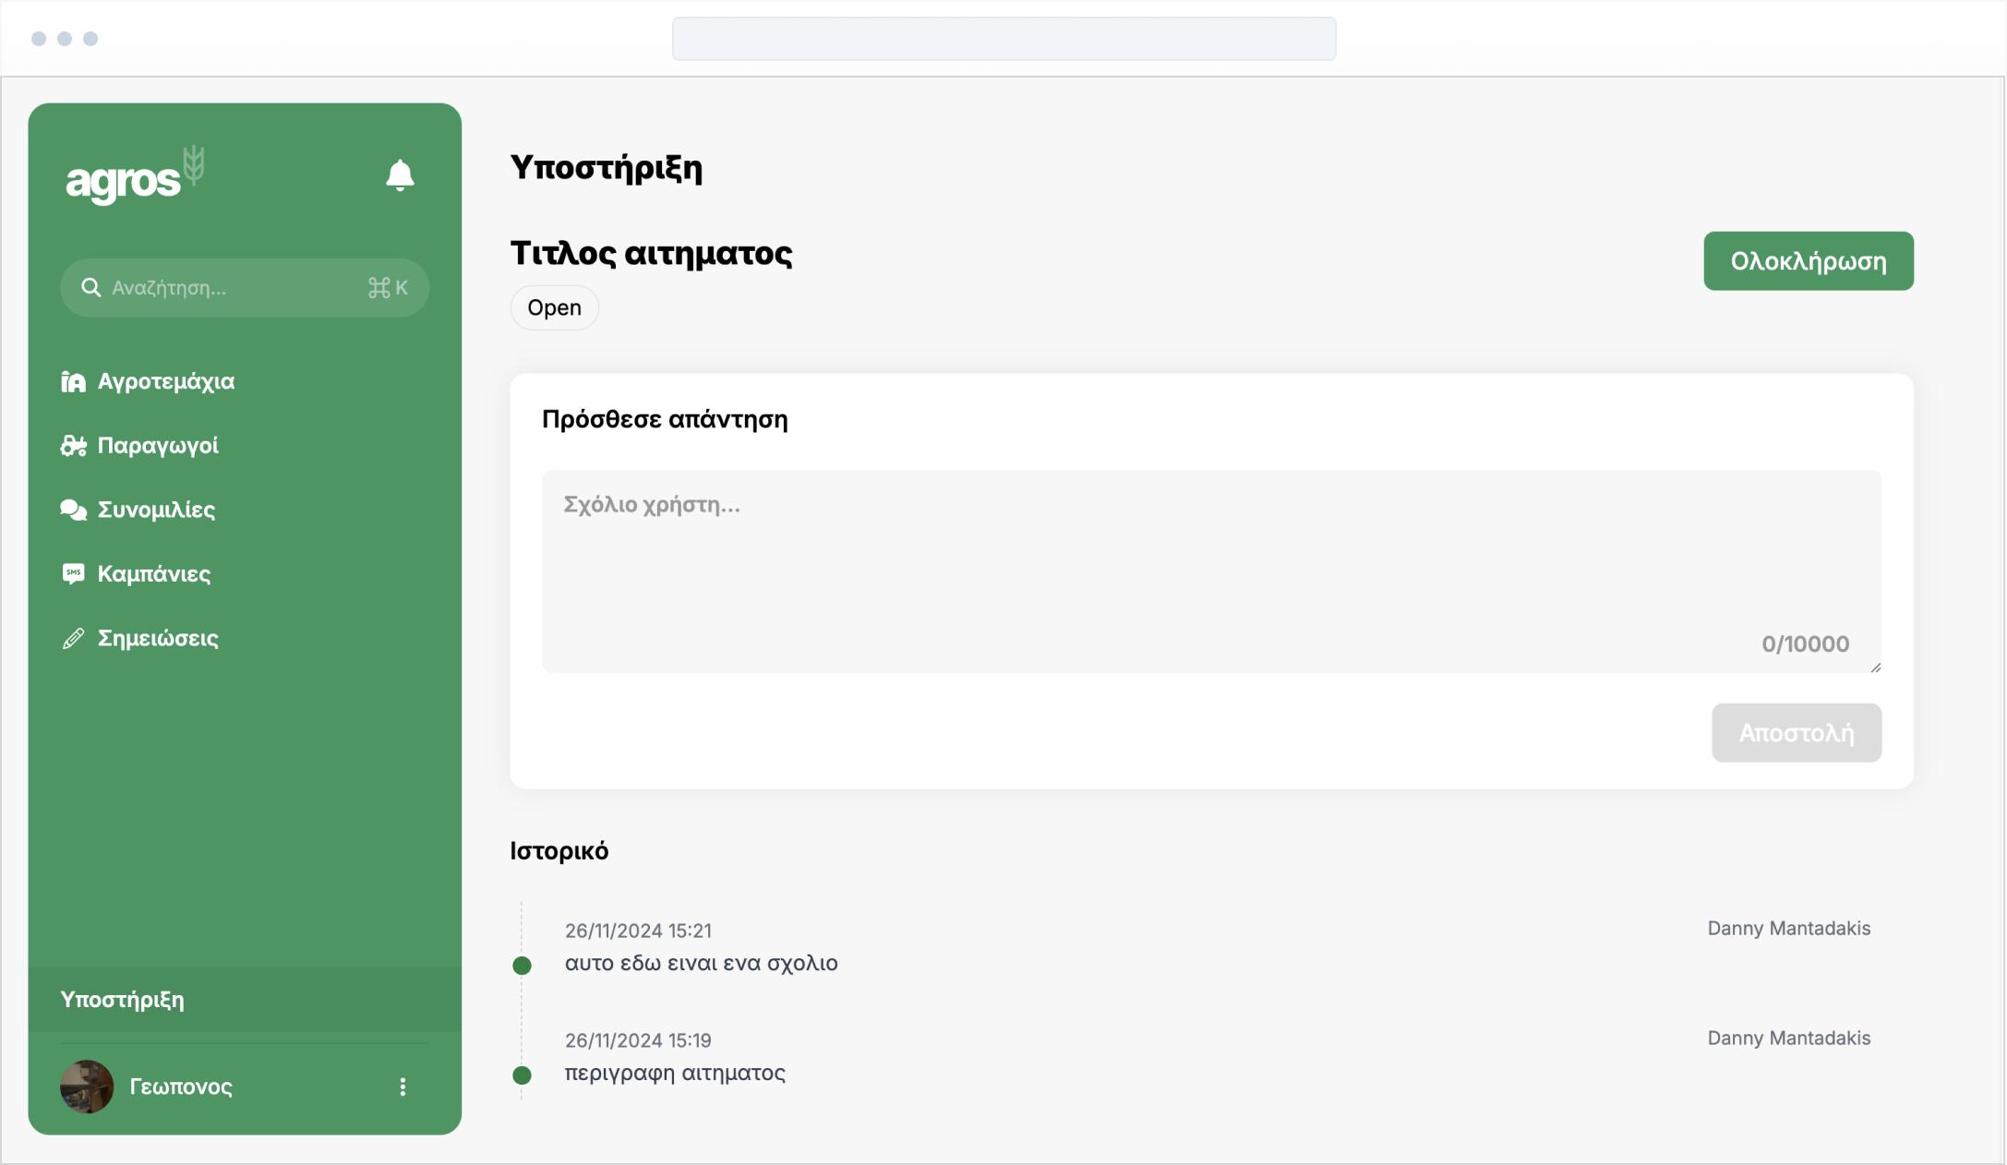
Task: Click the Καμπάνιες SMS icon
Action: 73,574
